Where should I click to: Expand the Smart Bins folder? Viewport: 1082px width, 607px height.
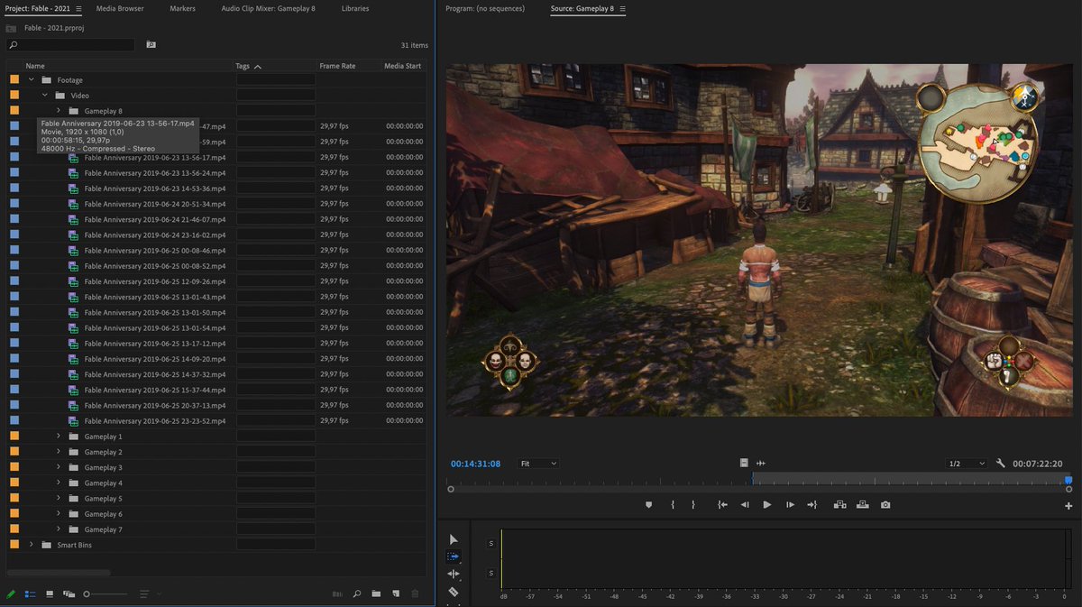point(31,545)
